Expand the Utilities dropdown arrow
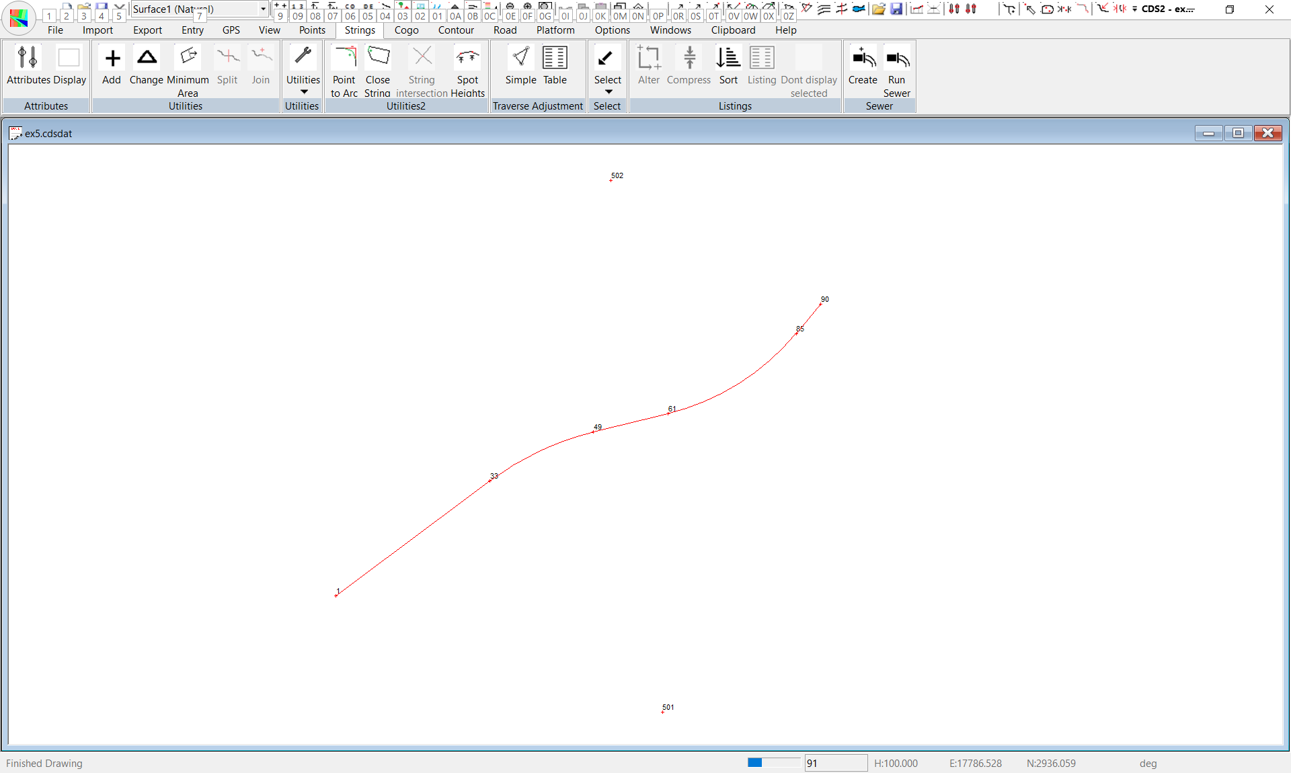The height and width of the screenshot is (773, 1291). click(303, 92)
